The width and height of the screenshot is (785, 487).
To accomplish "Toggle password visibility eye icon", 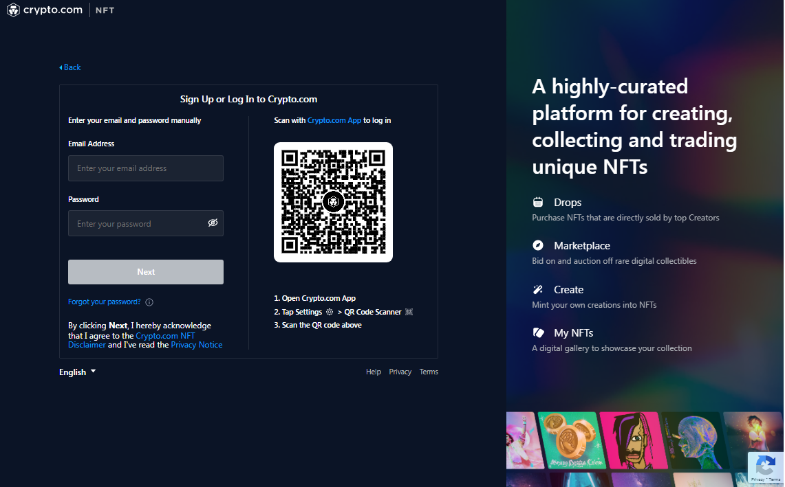I will (213, 223).
